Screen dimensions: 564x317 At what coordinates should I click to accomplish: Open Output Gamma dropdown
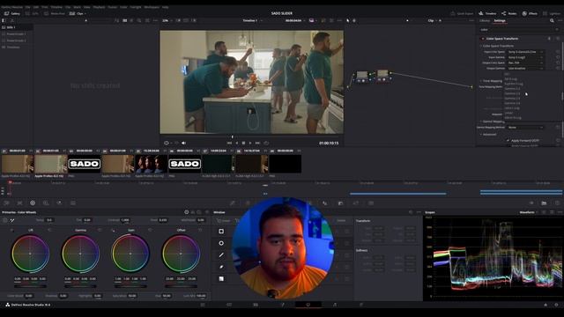[525, 68]
